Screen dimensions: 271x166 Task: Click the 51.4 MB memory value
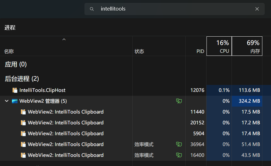(x=251, y=144)
